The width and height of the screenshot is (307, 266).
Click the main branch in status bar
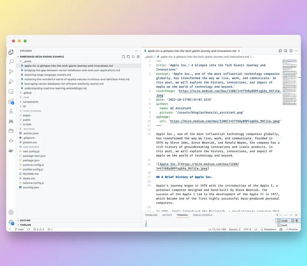pos(19,229)
